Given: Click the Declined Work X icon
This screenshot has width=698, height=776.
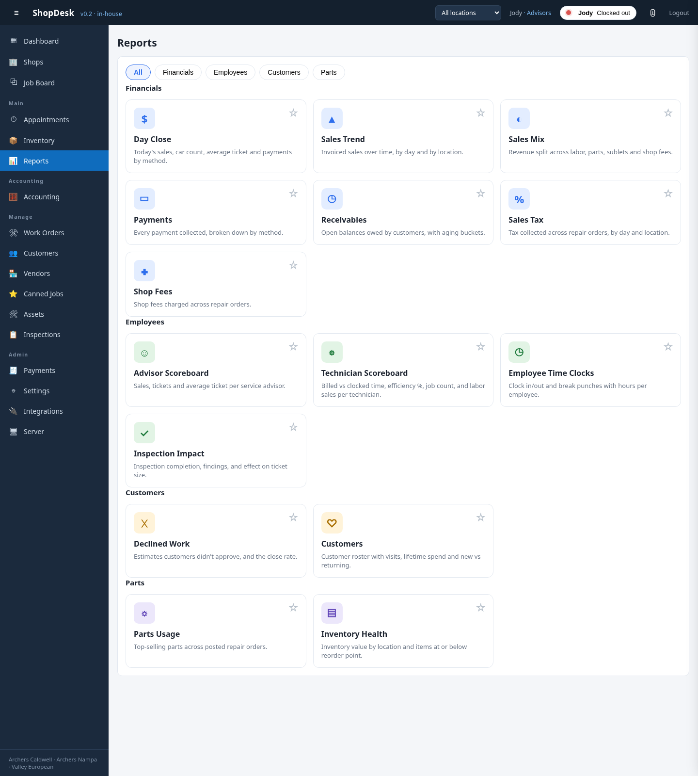Looking at the screenshot, I should (x=144, y=523).
